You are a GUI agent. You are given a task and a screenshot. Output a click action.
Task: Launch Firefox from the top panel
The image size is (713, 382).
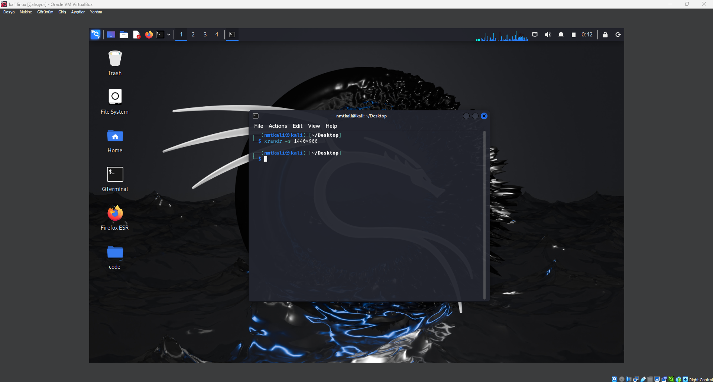coord(149,35)
